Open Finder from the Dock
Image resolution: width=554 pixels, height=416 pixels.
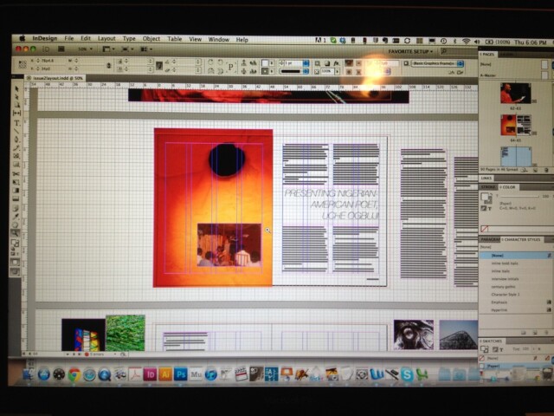coord(29,374)
